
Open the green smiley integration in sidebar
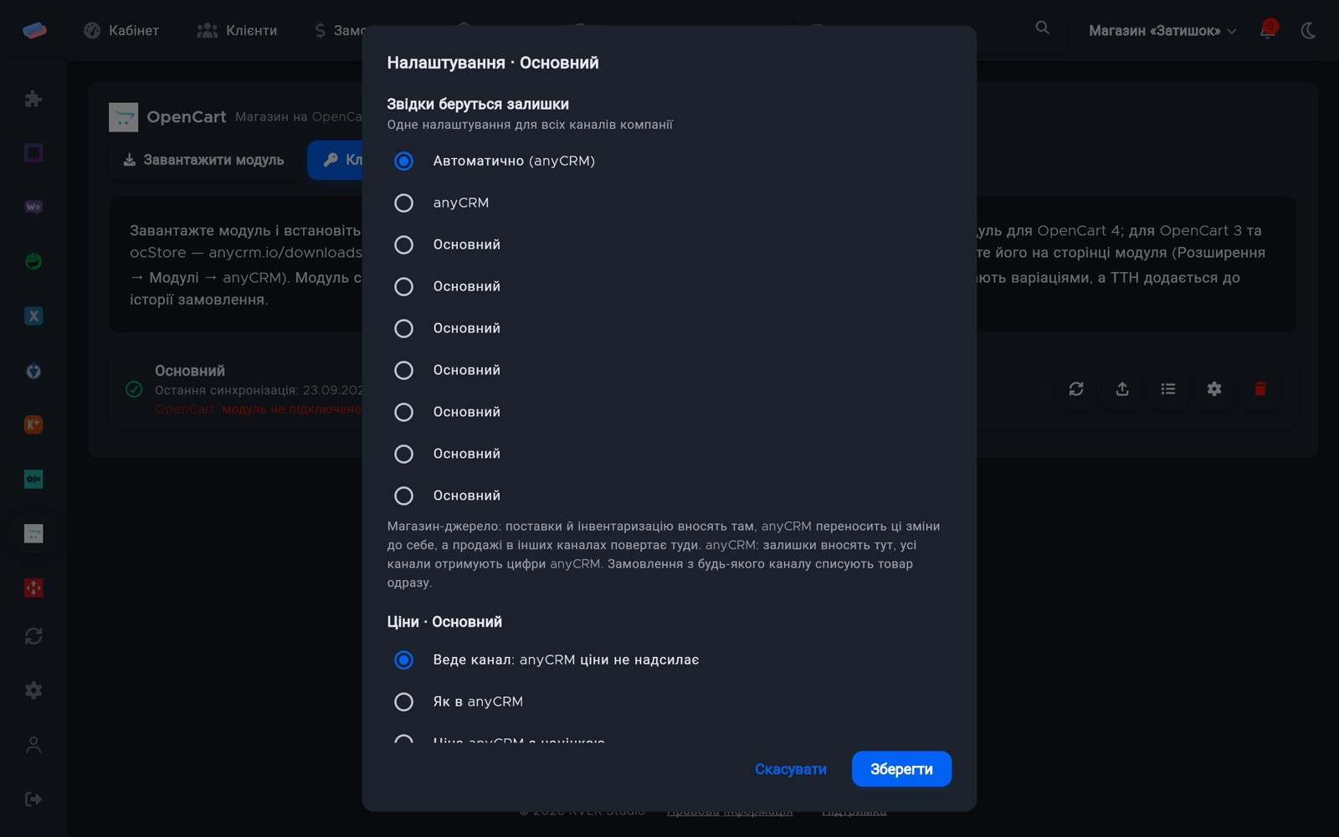[x=33, y=261]
